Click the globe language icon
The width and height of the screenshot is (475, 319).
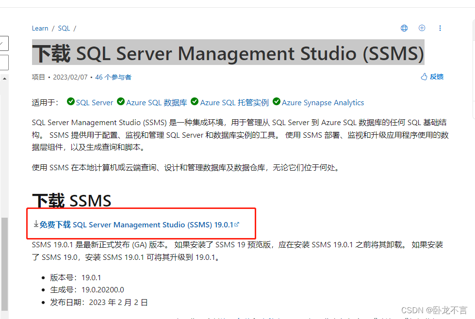[x=404, y=28]
